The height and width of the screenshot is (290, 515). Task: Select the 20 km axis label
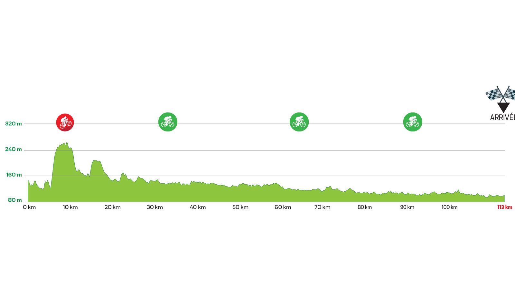(112, 207)
